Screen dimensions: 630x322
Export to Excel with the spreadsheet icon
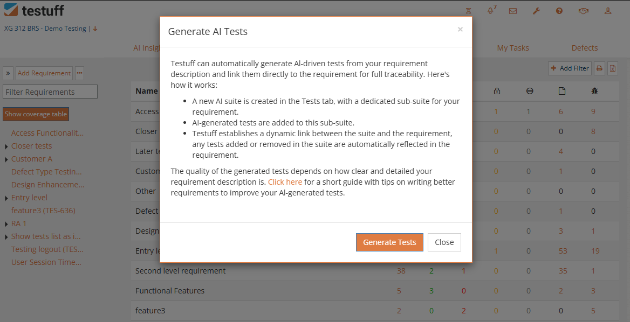(x=613, y=68)
